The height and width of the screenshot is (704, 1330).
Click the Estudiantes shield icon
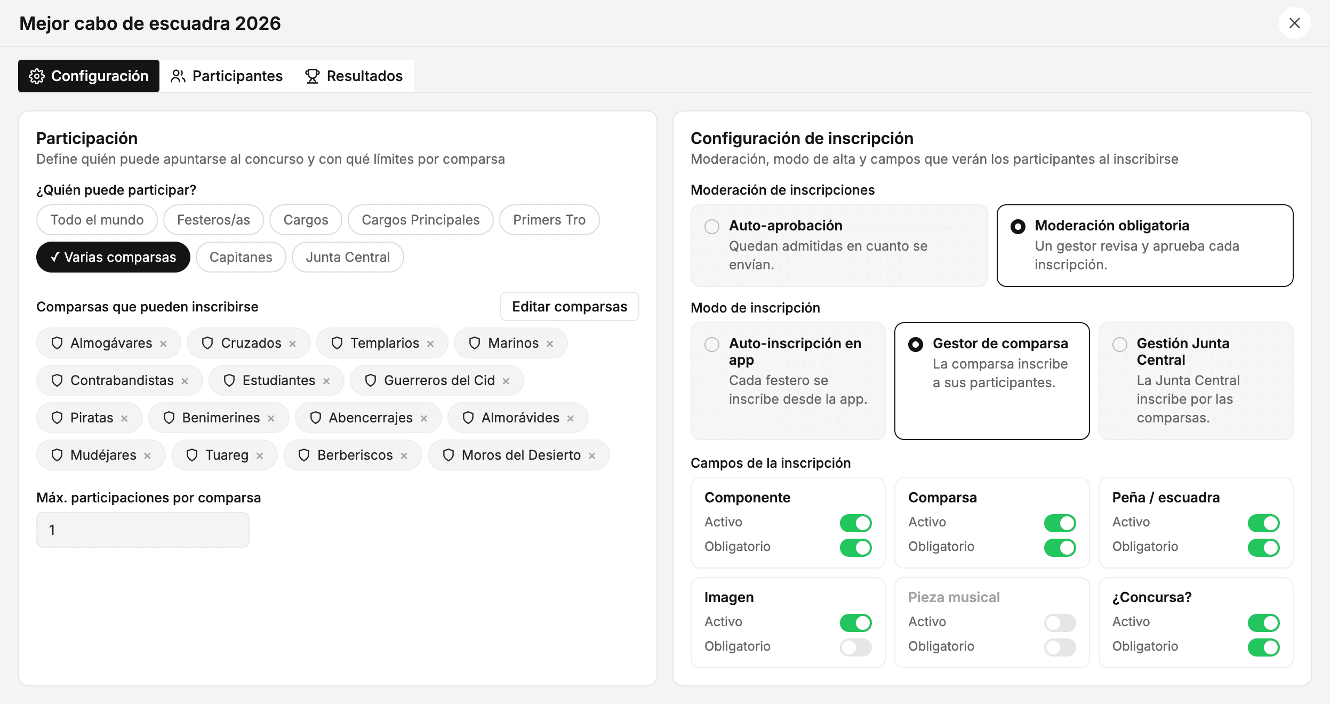(x=229, y=380)
